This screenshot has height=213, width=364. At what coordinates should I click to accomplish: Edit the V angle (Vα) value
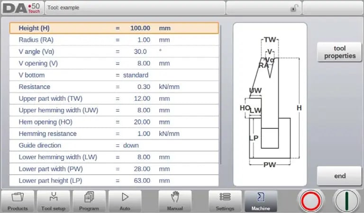pyautogui.click(x=140, y=52)
